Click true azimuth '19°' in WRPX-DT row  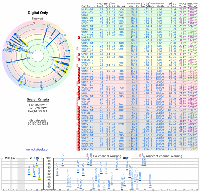pyautogui.click(x=183, y=43)
